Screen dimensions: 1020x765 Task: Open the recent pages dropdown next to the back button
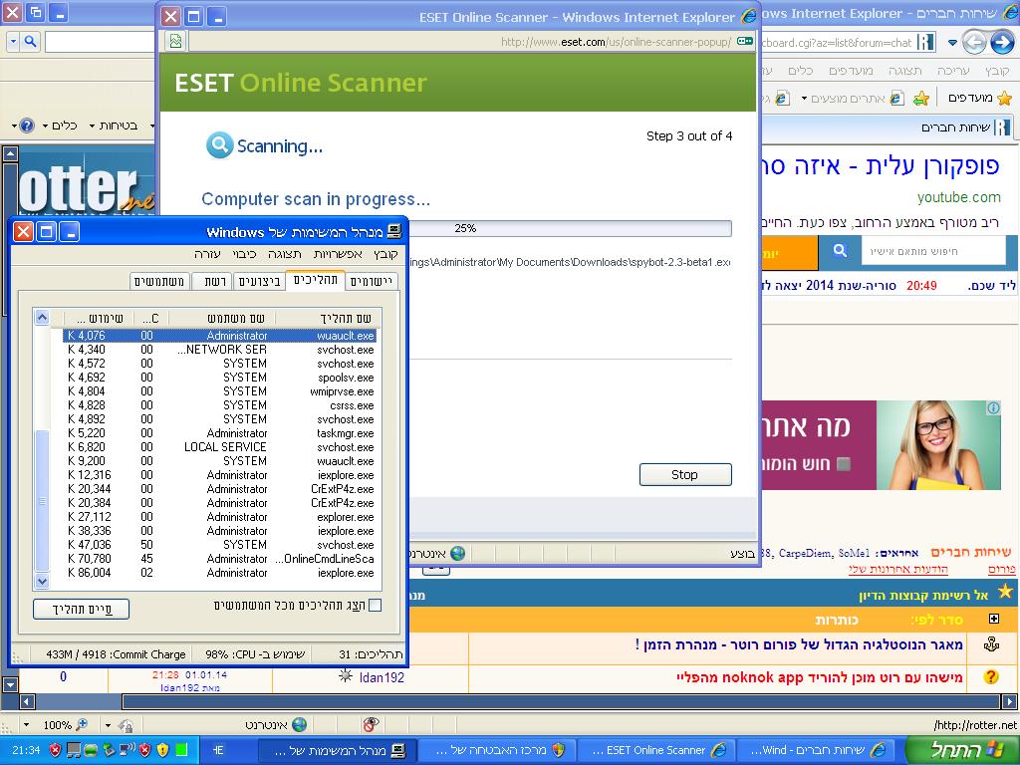tap(953, 42)
